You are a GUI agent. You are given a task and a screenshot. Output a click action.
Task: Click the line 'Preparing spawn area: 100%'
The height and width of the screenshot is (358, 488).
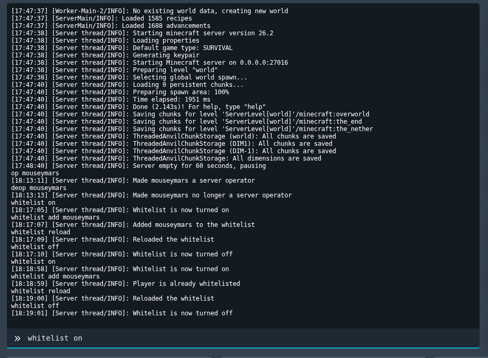(120, 92)
